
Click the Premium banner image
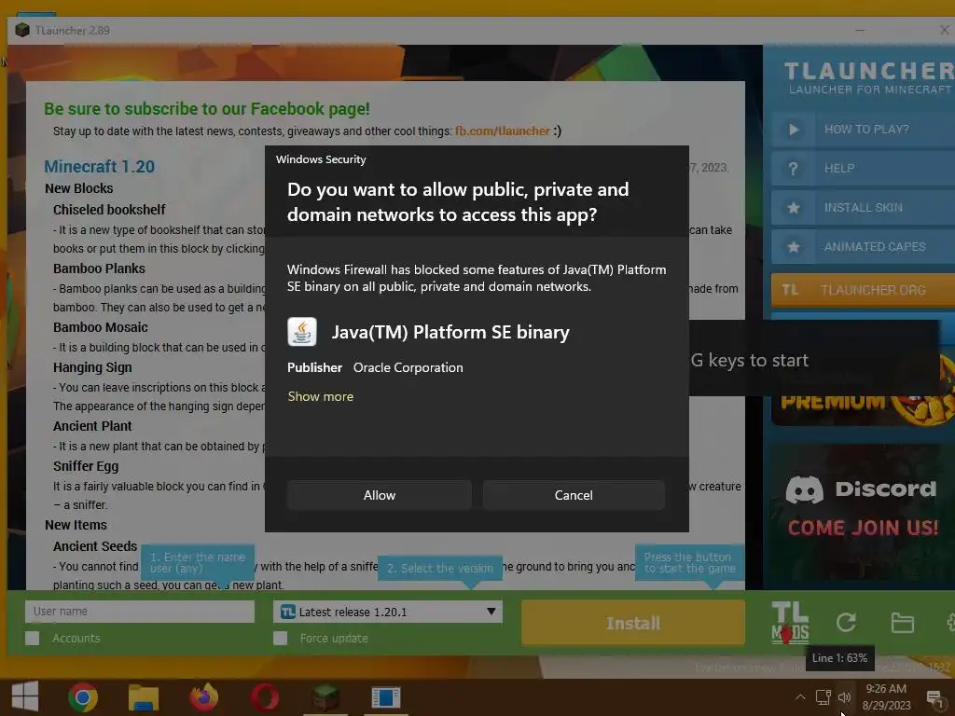[x=863, y=406]
